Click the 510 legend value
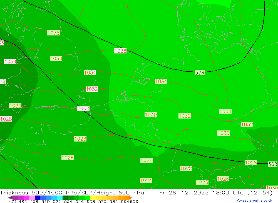 tap(45, 201)
